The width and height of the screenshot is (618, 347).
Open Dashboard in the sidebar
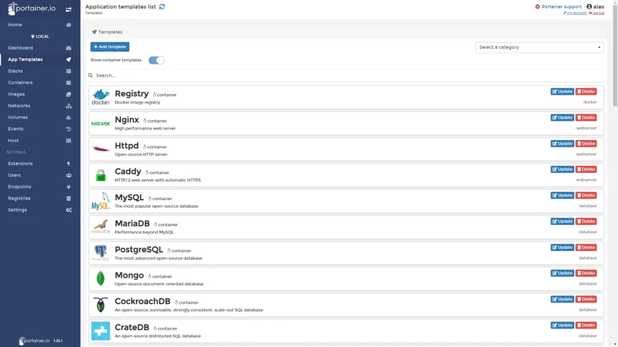21,48
